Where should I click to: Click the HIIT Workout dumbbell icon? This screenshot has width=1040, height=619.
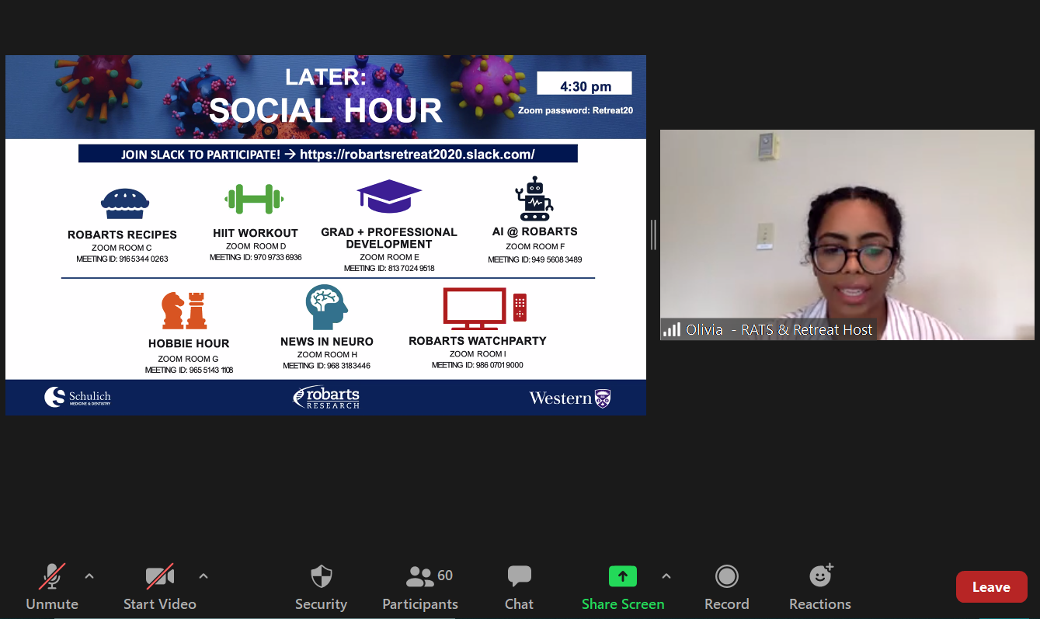[x=254, y=200]
